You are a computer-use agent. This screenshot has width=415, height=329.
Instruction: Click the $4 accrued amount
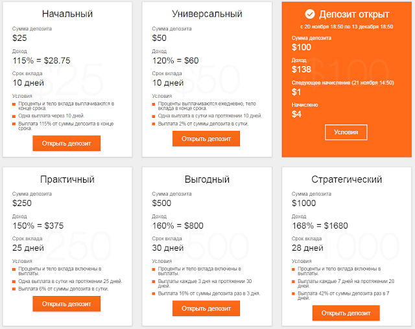tap(296, 114)
